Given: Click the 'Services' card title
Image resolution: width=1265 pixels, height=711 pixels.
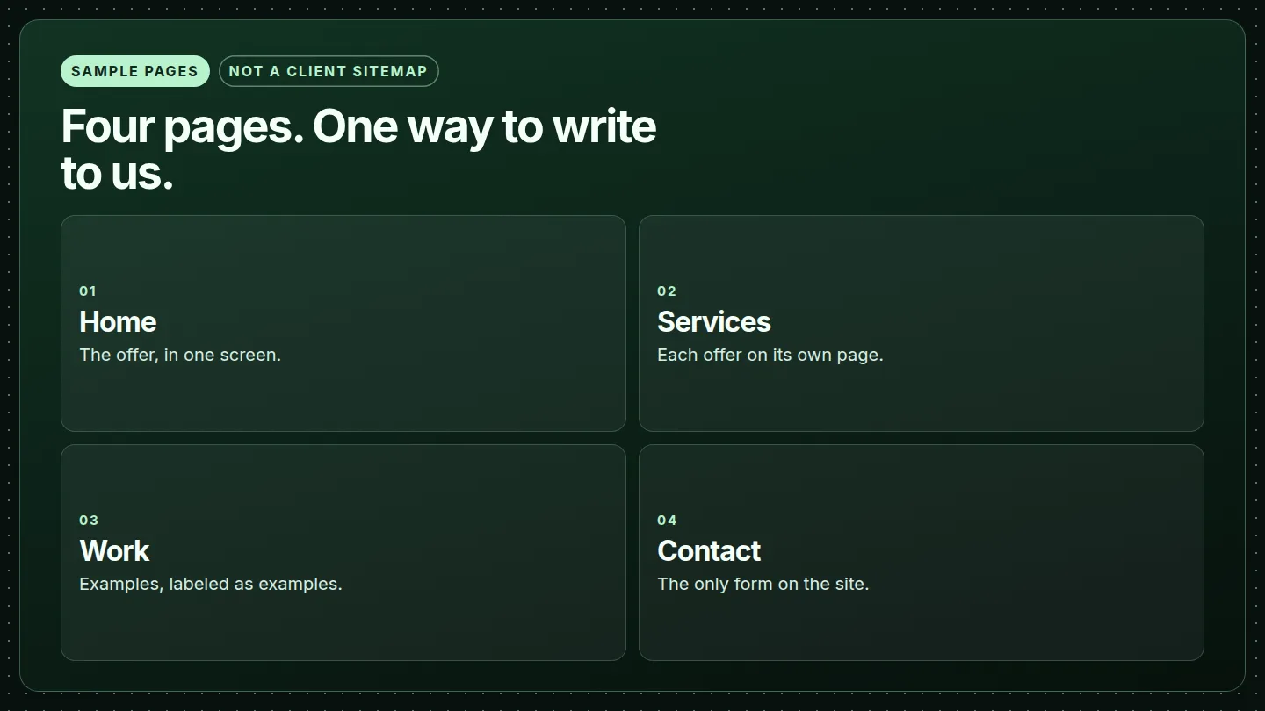Looking at the screenshot, I should [714, 322].
